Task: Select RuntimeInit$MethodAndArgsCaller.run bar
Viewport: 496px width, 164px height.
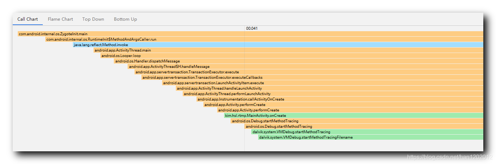Action: pos(264,39)
